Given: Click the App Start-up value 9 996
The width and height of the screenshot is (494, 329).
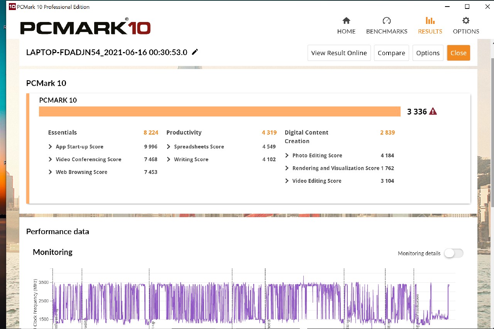Looking at the screenshot, I should point(151,147).
